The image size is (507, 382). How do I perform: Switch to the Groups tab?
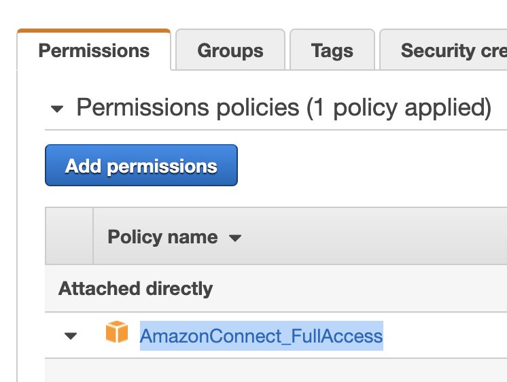(x=230, y=50)
